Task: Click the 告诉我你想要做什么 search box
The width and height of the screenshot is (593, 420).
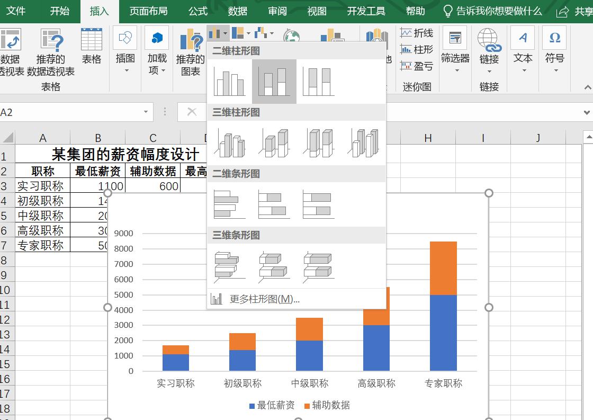Action: click(x=492, y=11)
